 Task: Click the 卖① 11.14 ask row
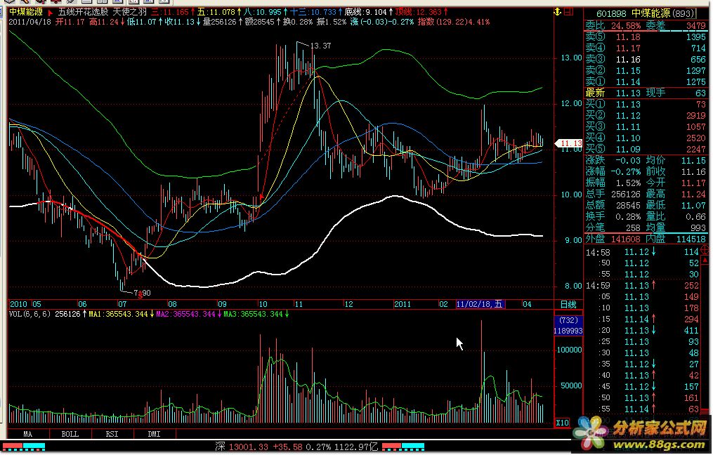(x=646, y=82)
